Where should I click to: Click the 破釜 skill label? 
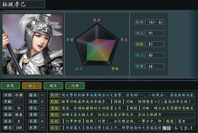tap(55, 128)
